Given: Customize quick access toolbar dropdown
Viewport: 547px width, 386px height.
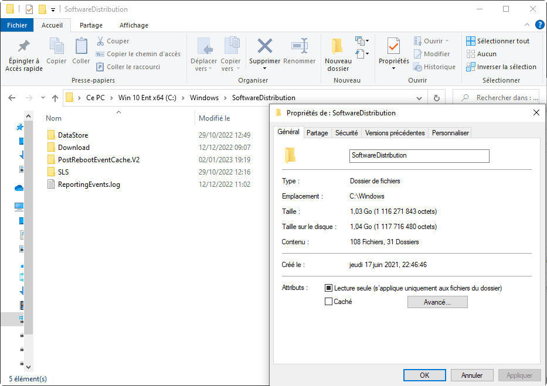Looking at the screenshot, I should pyautogui.click(x=53, y=10).
